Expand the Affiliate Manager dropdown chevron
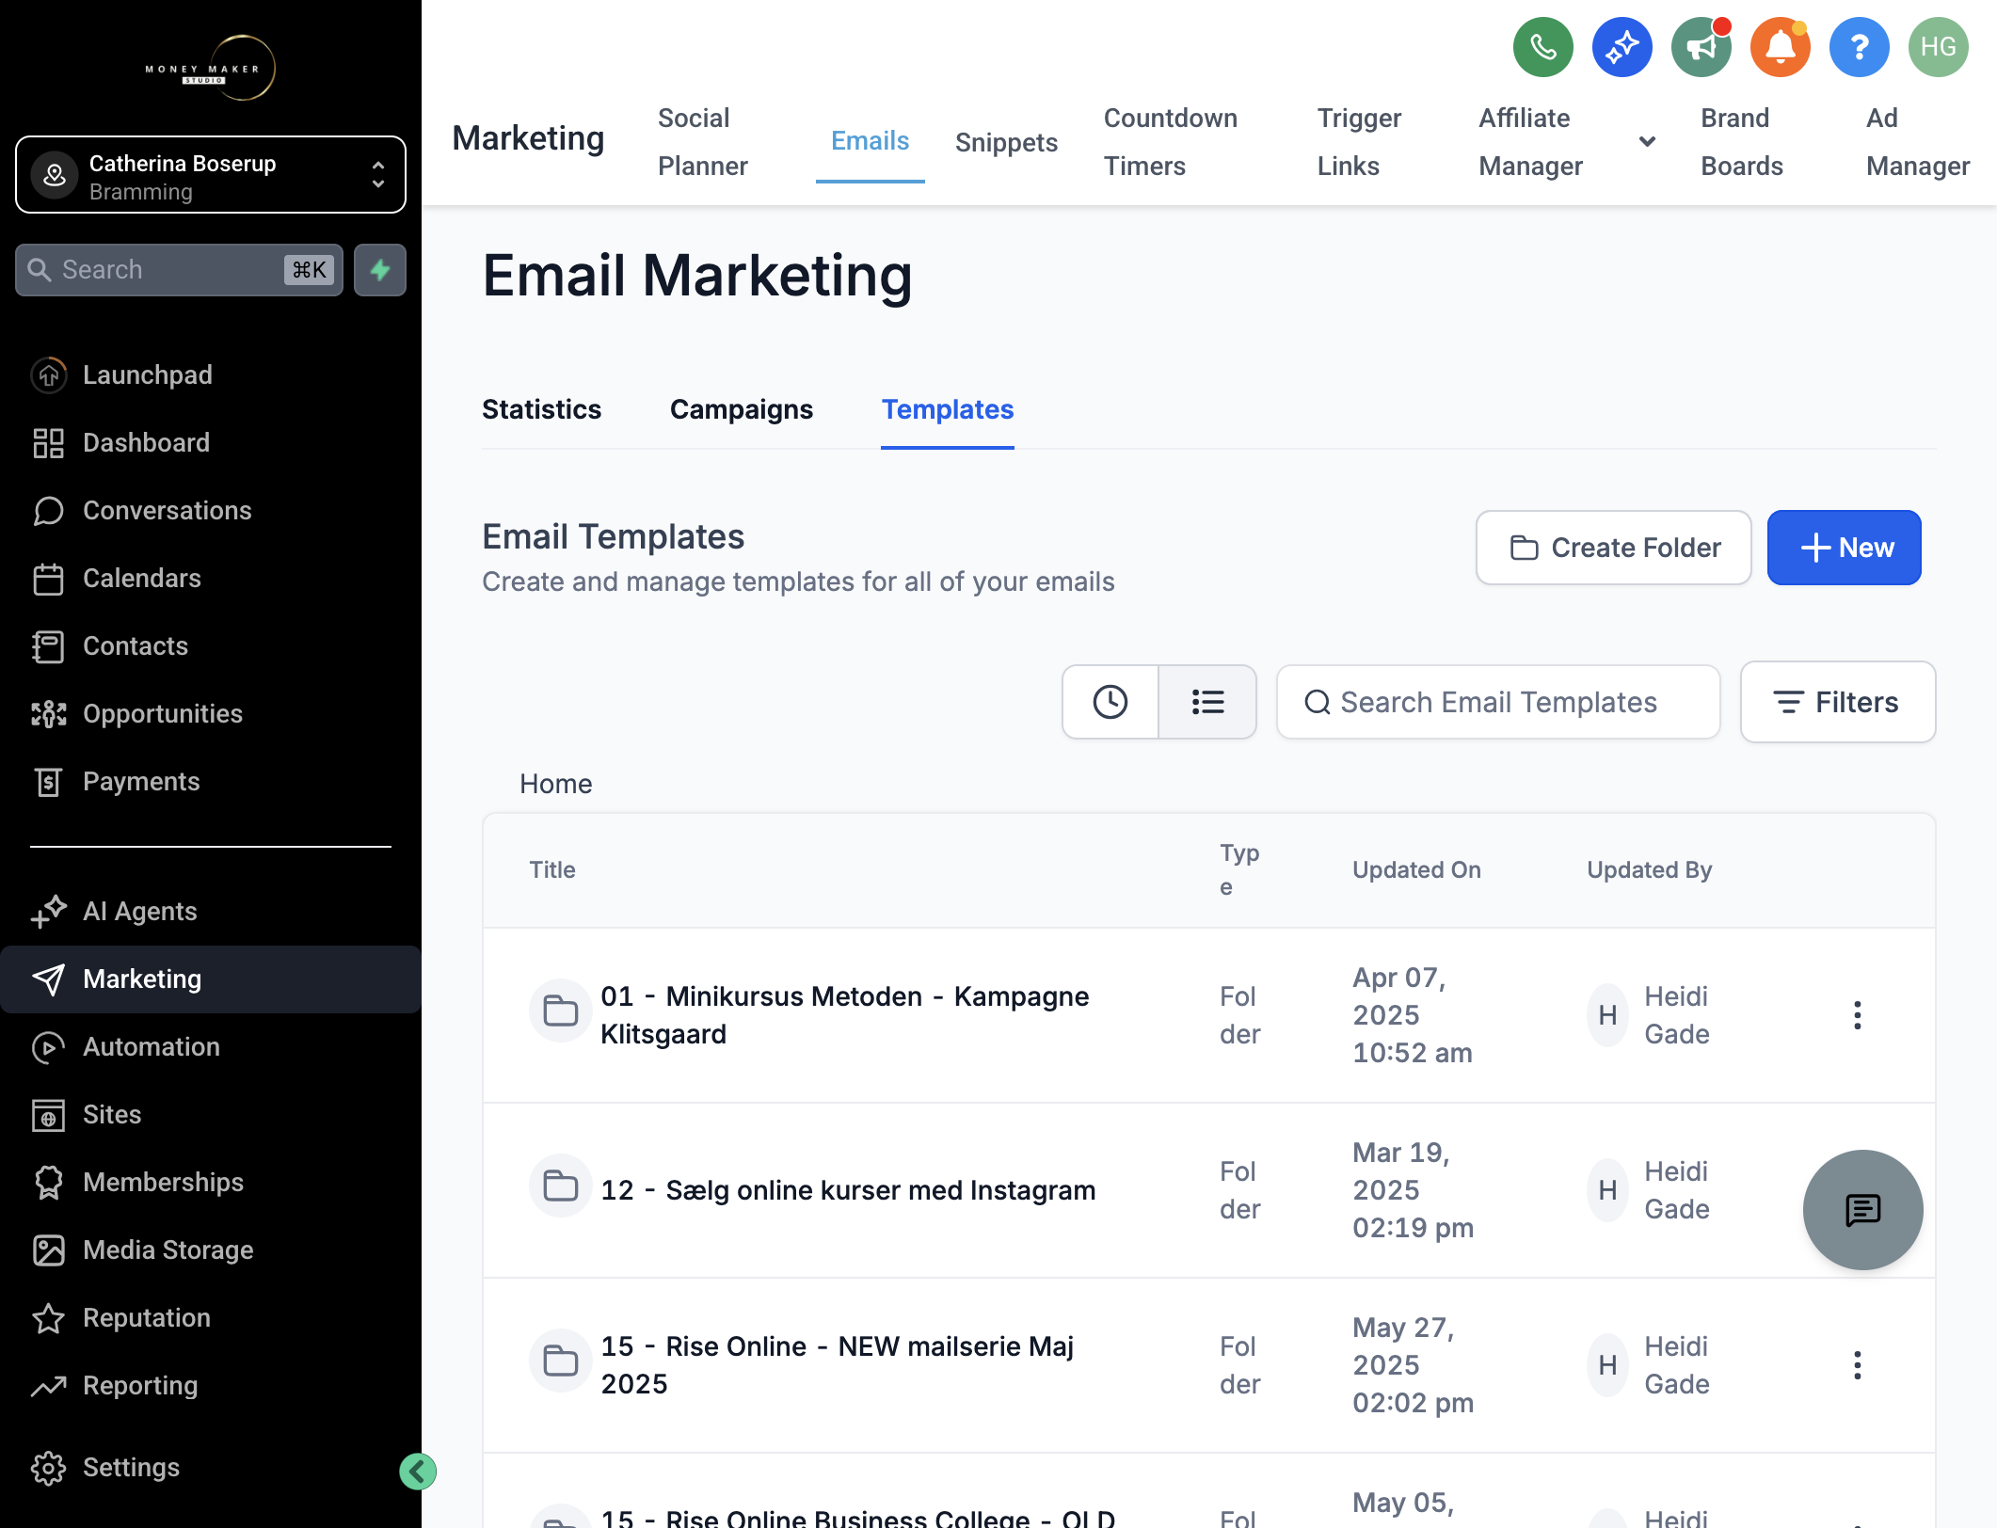Image resolution: width=1997 pixels, height=1528 pixels. point(1647,141)
